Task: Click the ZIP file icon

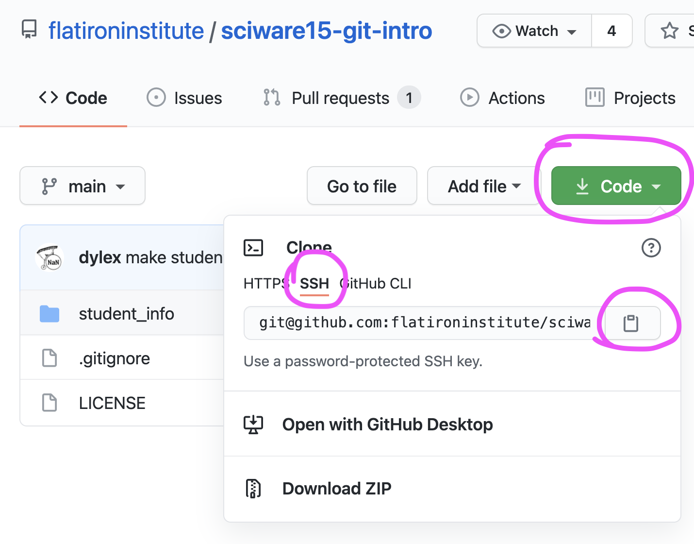Action: click(253, 489)
